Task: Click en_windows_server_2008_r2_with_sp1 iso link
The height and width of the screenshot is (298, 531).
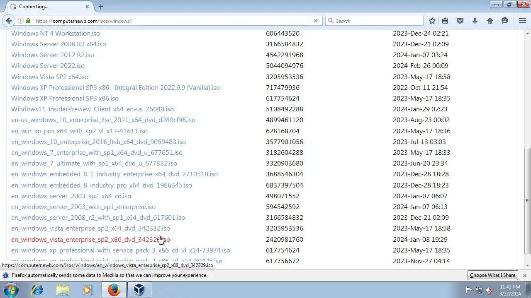Action: (x=98, y=217)
